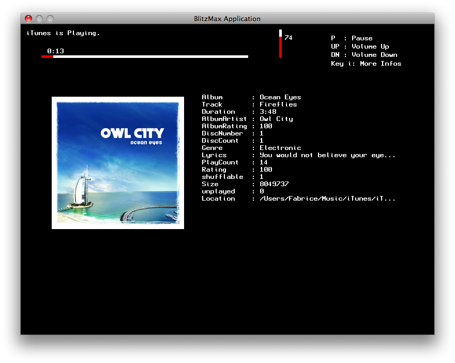Minimize the window using the title bar button
Viewport: 455px width, 363px height.
coord(39,19)
